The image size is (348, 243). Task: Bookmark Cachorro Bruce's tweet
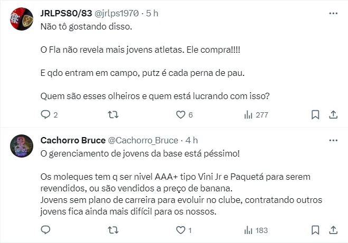[x=315, y=230]
